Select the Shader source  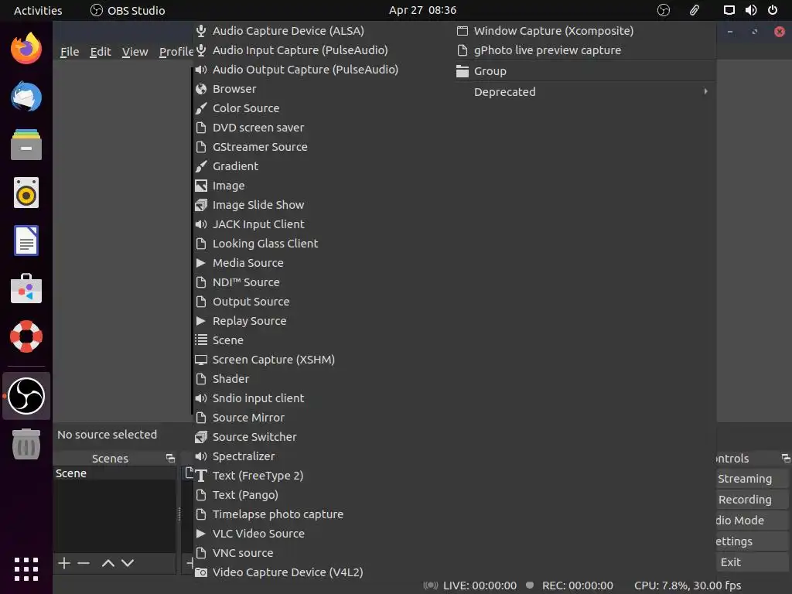(x=323, y=379)
